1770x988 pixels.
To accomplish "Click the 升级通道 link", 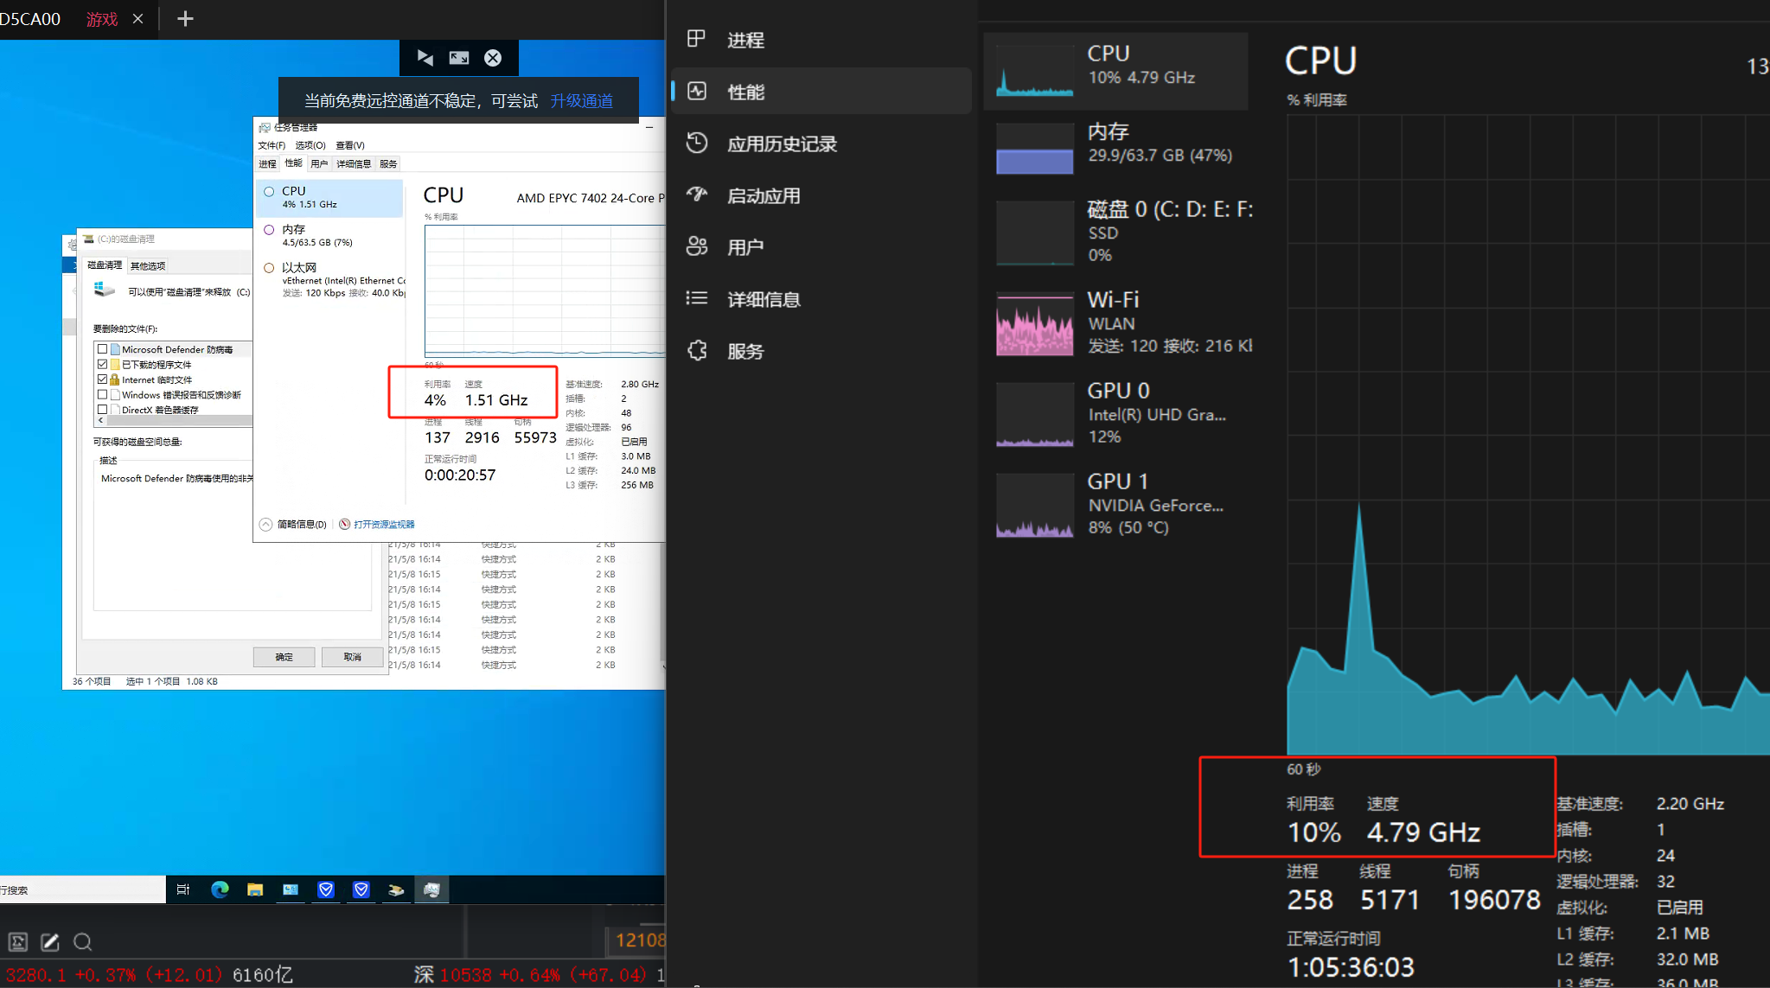I will pos(582,101).
